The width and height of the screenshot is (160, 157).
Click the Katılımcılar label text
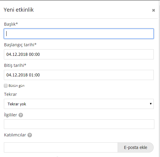15,135
